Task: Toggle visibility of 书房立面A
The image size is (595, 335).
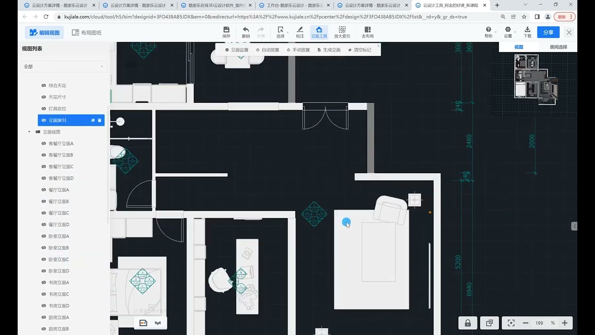Action: coord(44,282)
